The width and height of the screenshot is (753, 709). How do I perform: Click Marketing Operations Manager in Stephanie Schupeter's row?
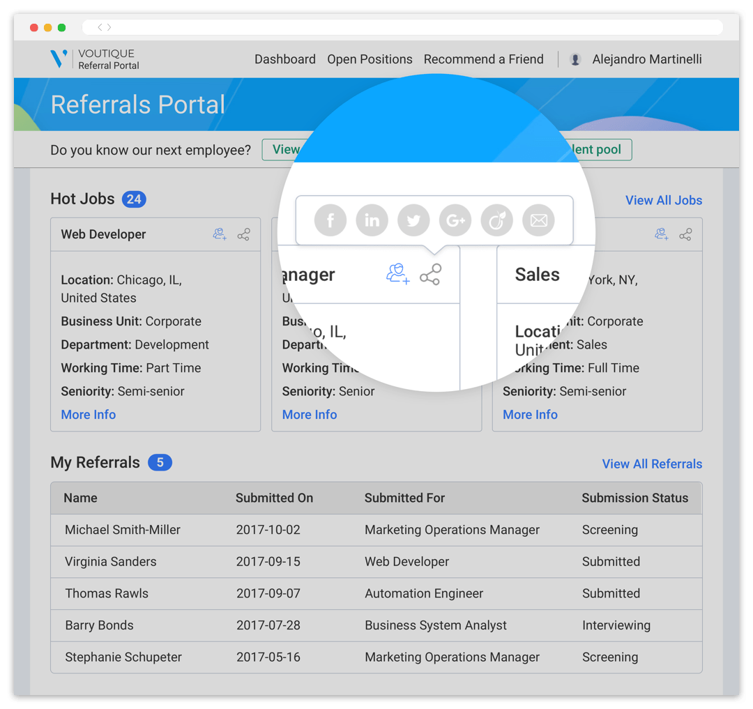[x=452, y=657]
